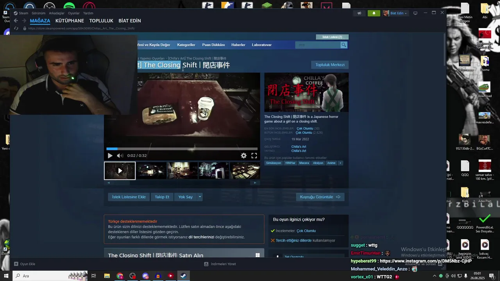This screenshot has height=281, width=500.
Task: Play the game trailer video
Action: (x=110, y=156)
